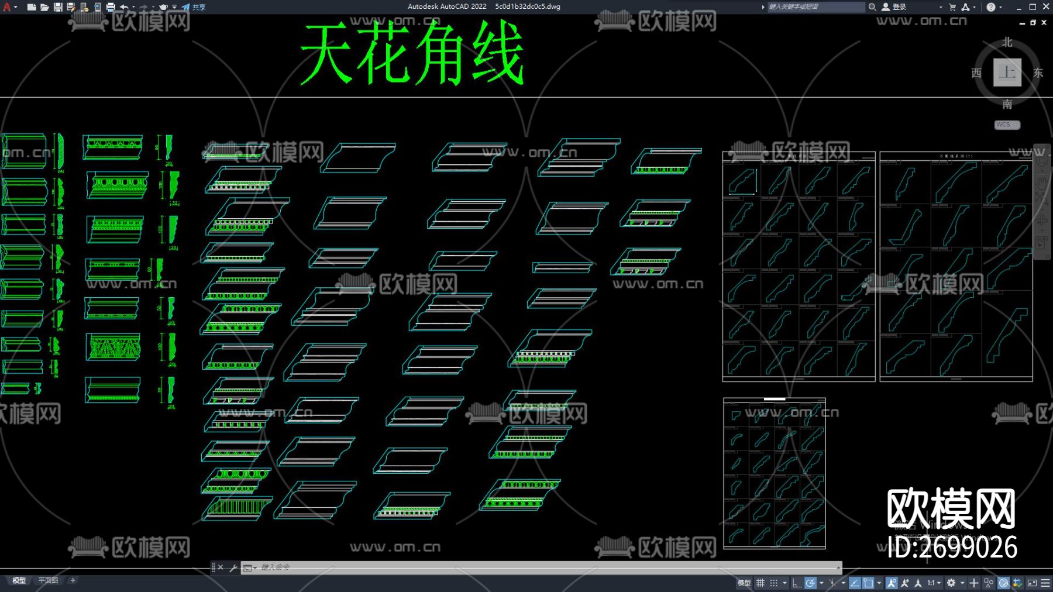The image size is (1053, 592).
Task: Rotate view to 南 on ViewCube
Action: click(1007, 104)
